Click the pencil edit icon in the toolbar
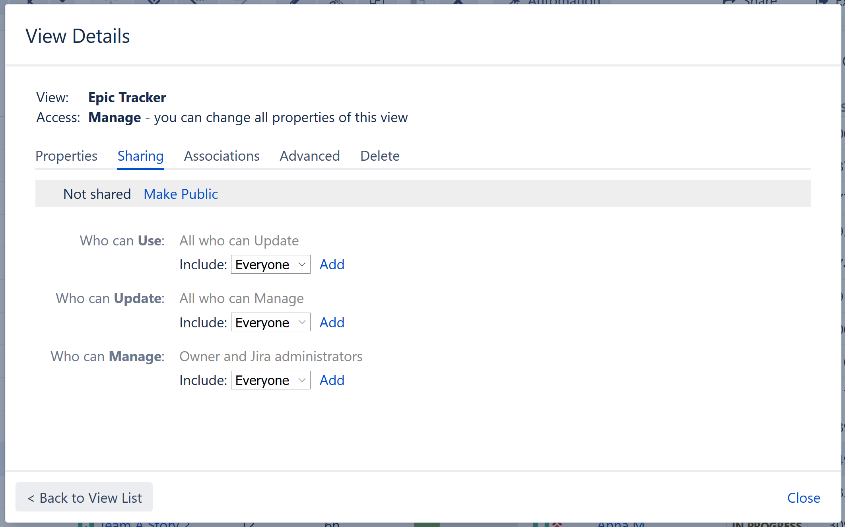This screenshot has width=845, height=527. [294, 3]
